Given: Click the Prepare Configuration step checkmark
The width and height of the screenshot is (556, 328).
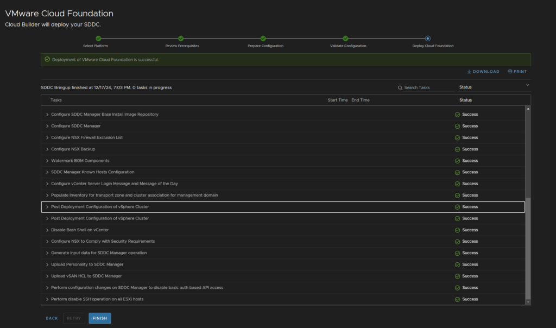Looking at the screenshot, I should click(263, 39).
